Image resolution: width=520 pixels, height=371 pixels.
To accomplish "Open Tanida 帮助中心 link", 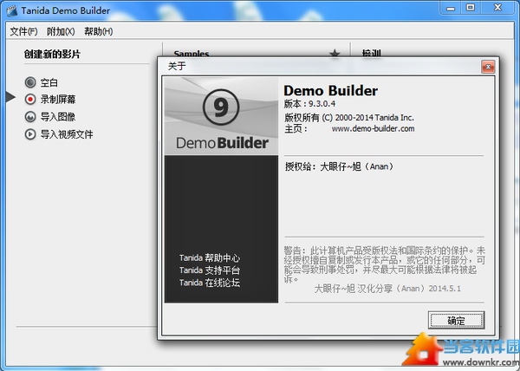I will click(x=210, y=258).
